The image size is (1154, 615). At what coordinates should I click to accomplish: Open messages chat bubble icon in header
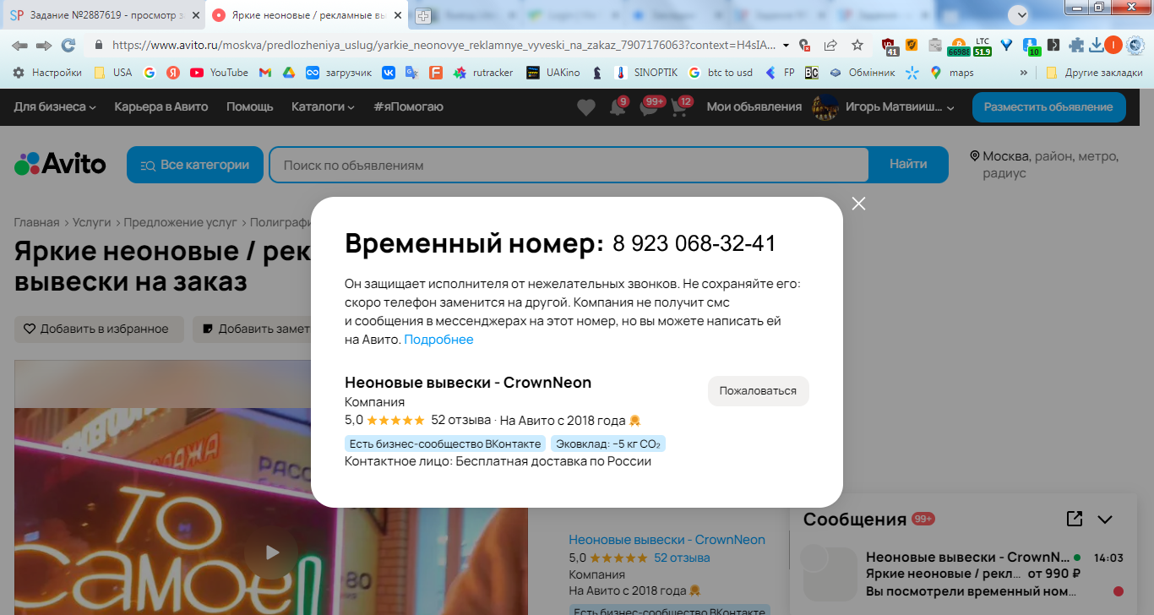pyautogui.click(x=649, y=107)
